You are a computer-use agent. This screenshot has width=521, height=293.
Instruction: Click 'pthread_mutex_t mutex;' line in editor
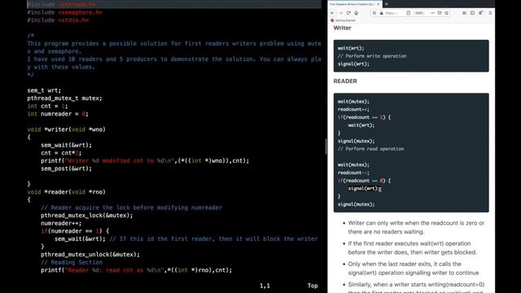coord(65,98)
